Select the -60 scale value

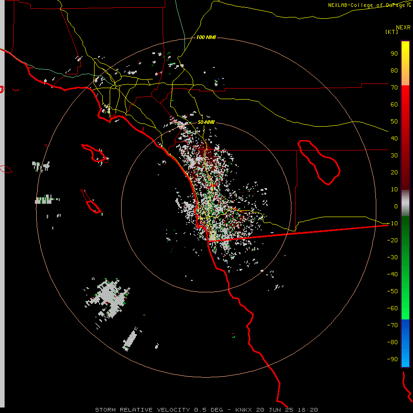coord(392,308)
